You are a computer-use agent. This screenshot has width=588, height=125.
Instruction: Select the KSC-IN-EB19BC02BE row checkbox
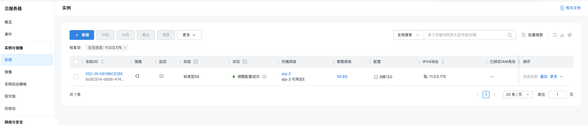pyautogui.click(x=76, y=77)
